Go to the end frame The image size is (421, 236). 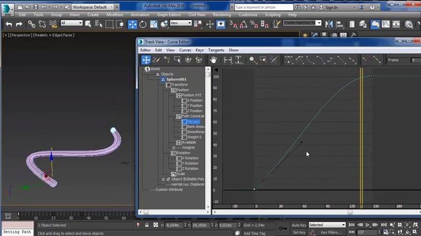point(384,225)
